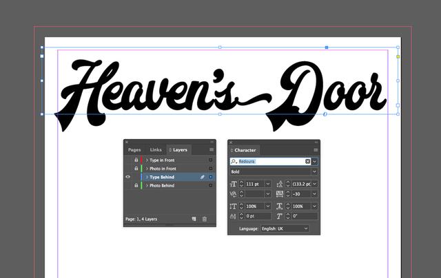441x278 pixels.
Task: Close the Layers panel group
Action: [127, 142]
